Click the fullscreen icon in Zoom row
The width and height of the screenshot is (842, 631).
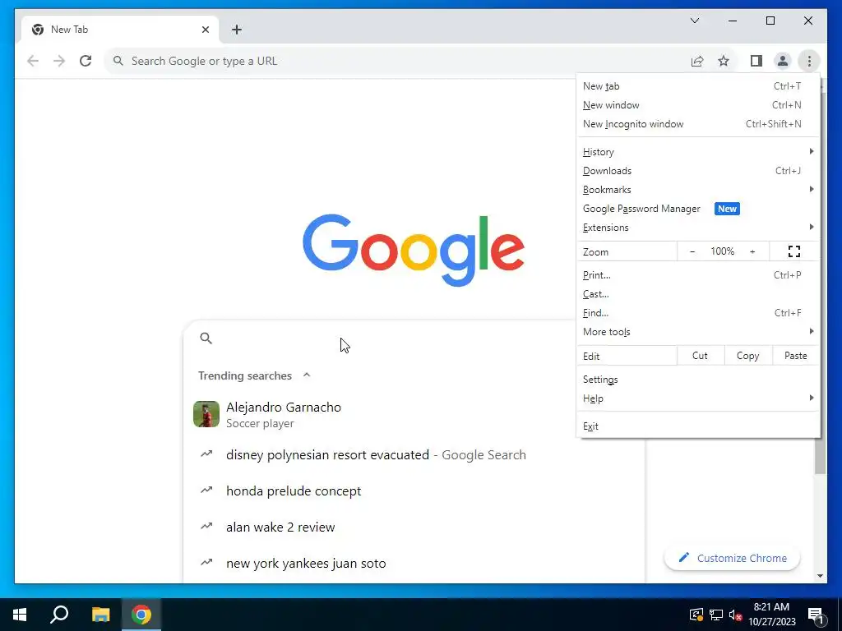[794, 251]
